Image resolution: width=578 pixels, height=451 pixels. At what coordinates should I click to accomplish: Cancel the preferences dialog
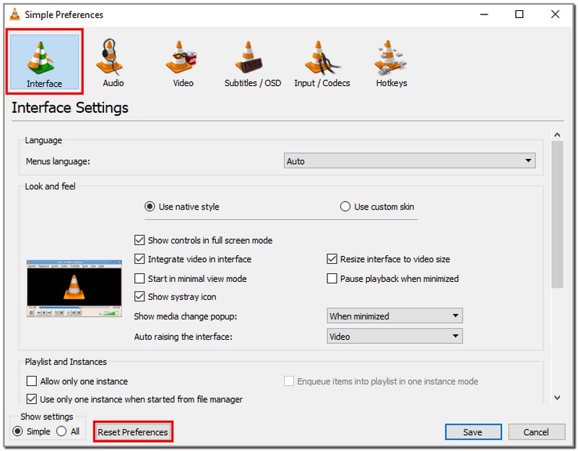(536, 431)
